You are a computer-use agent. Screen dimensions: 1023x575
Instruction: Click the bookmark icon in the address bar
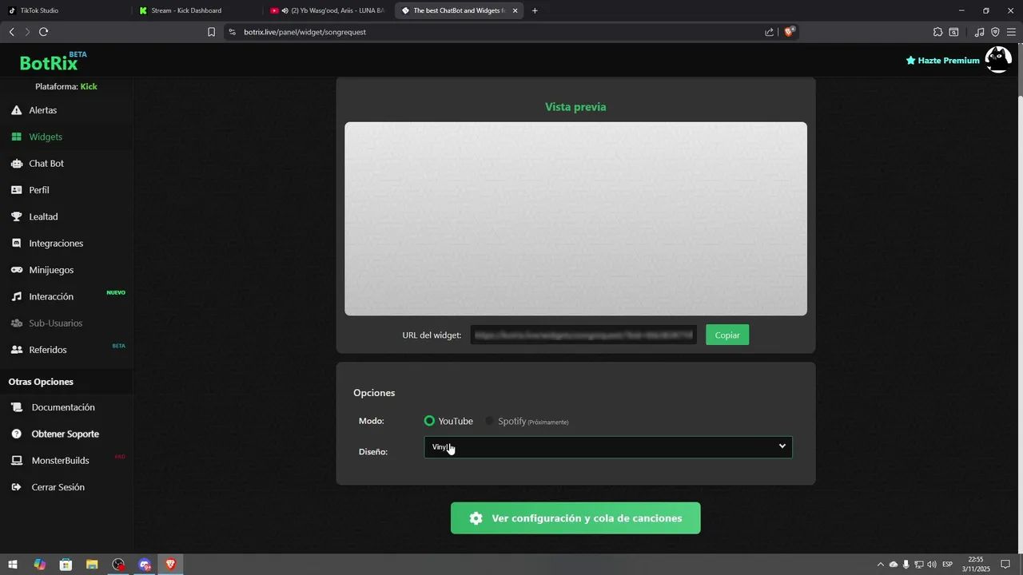click(211, 32)
